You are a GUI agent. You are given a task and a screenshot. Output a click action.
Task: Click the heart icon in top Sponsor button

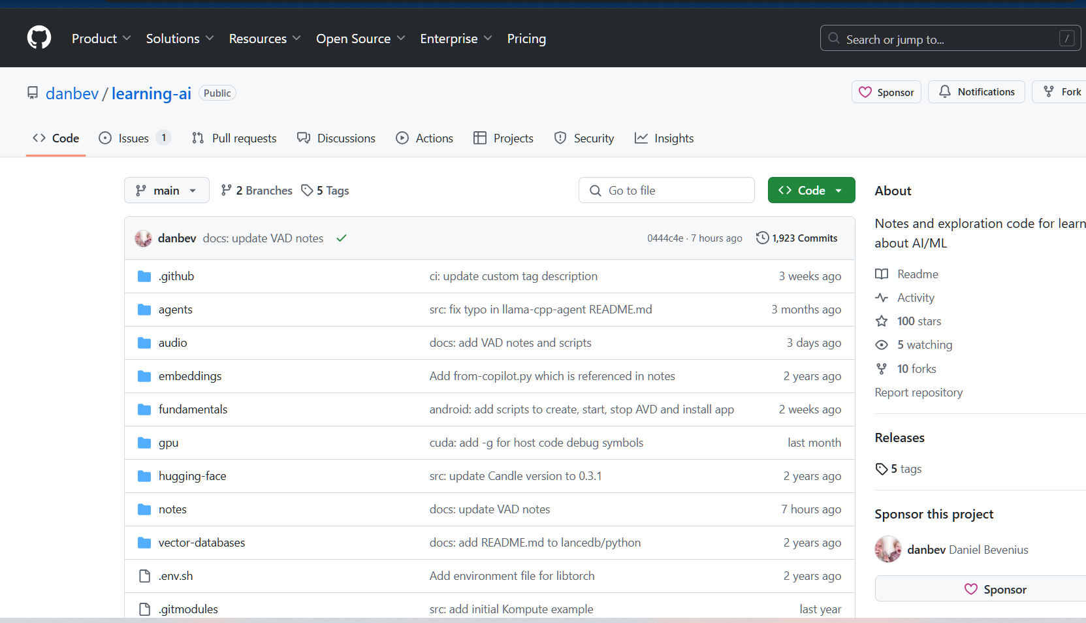(x=865, y=92)
